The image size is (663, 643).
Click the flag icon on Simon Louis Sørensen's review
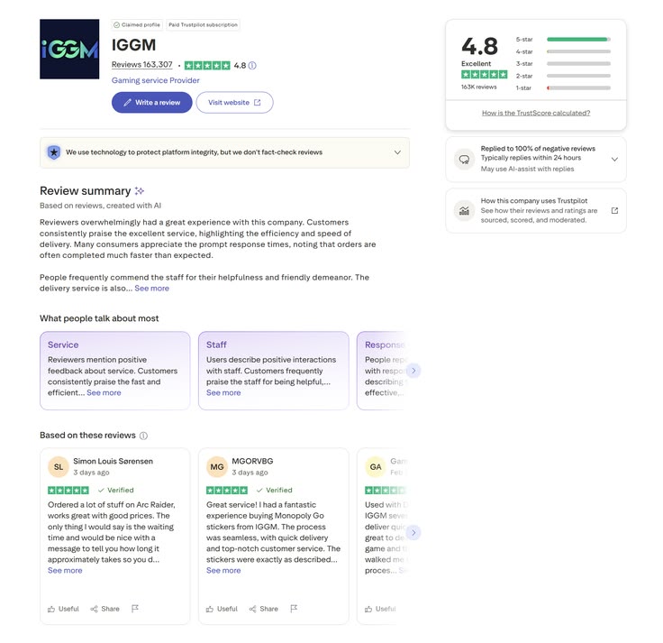tap(135, 609)
